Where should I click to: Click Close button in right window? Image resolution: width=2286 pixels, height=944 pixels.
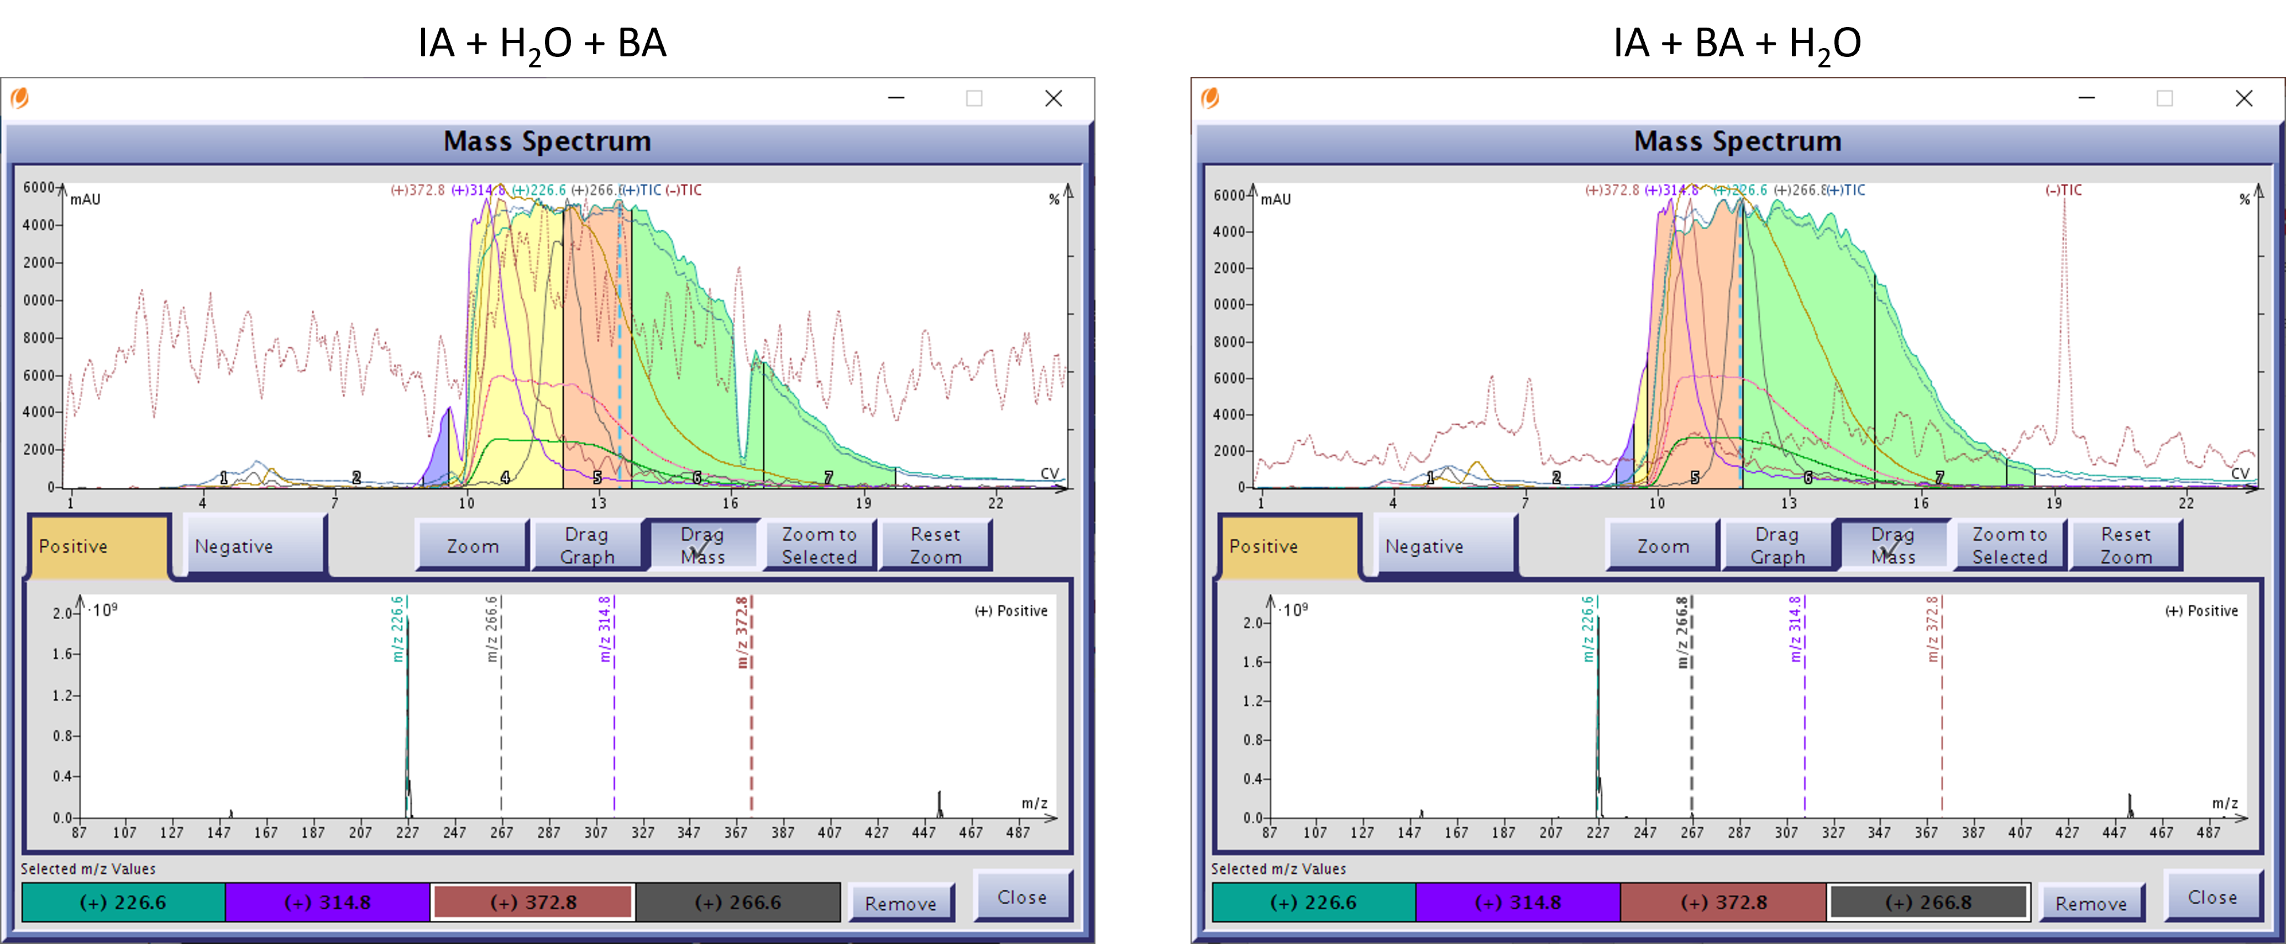[2213, 897]
